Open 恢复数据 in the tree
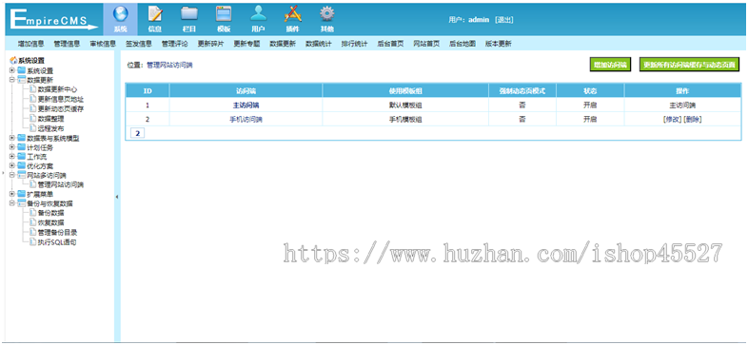This screenshot has width=748, height=345. (51, 222)
